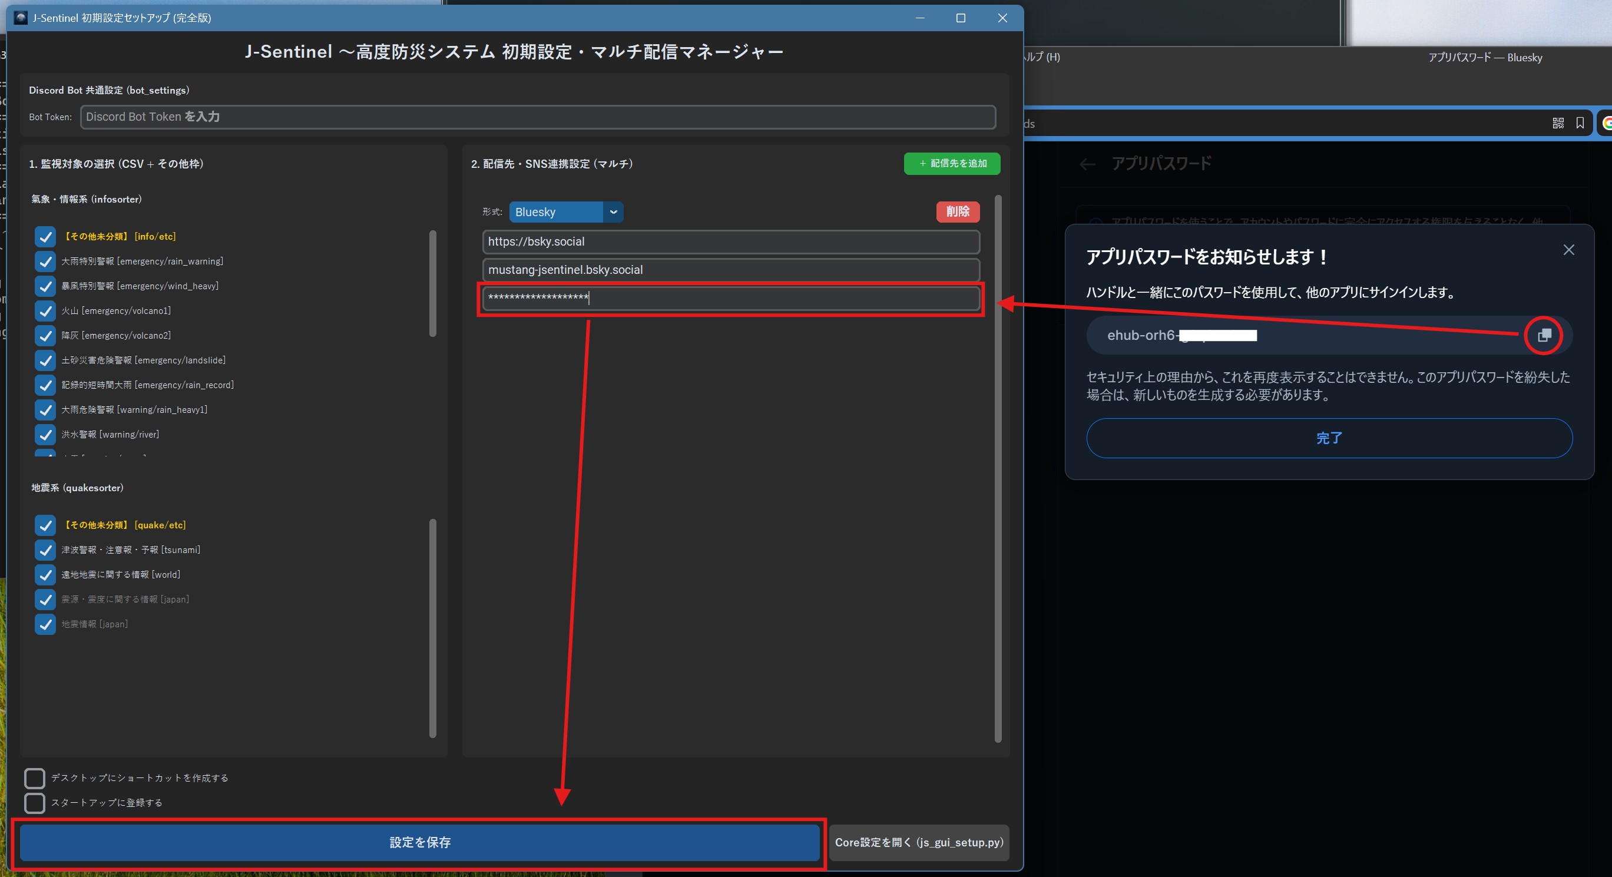Open Core設定を開く (js_gui_setup.py) button
The height and width of the screenshot is (877, 1612).
(919, 842)
